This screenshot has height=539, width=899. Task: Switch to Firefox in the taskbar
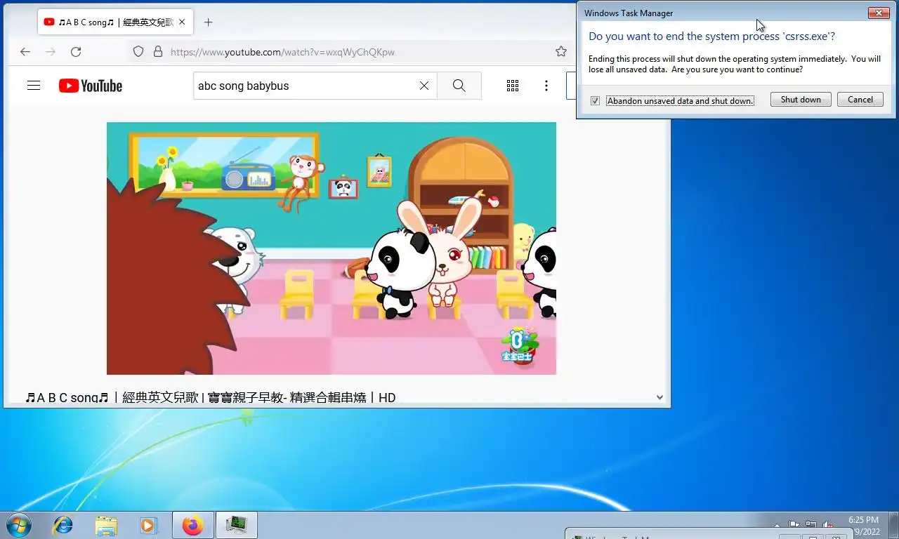coord(192,525)
